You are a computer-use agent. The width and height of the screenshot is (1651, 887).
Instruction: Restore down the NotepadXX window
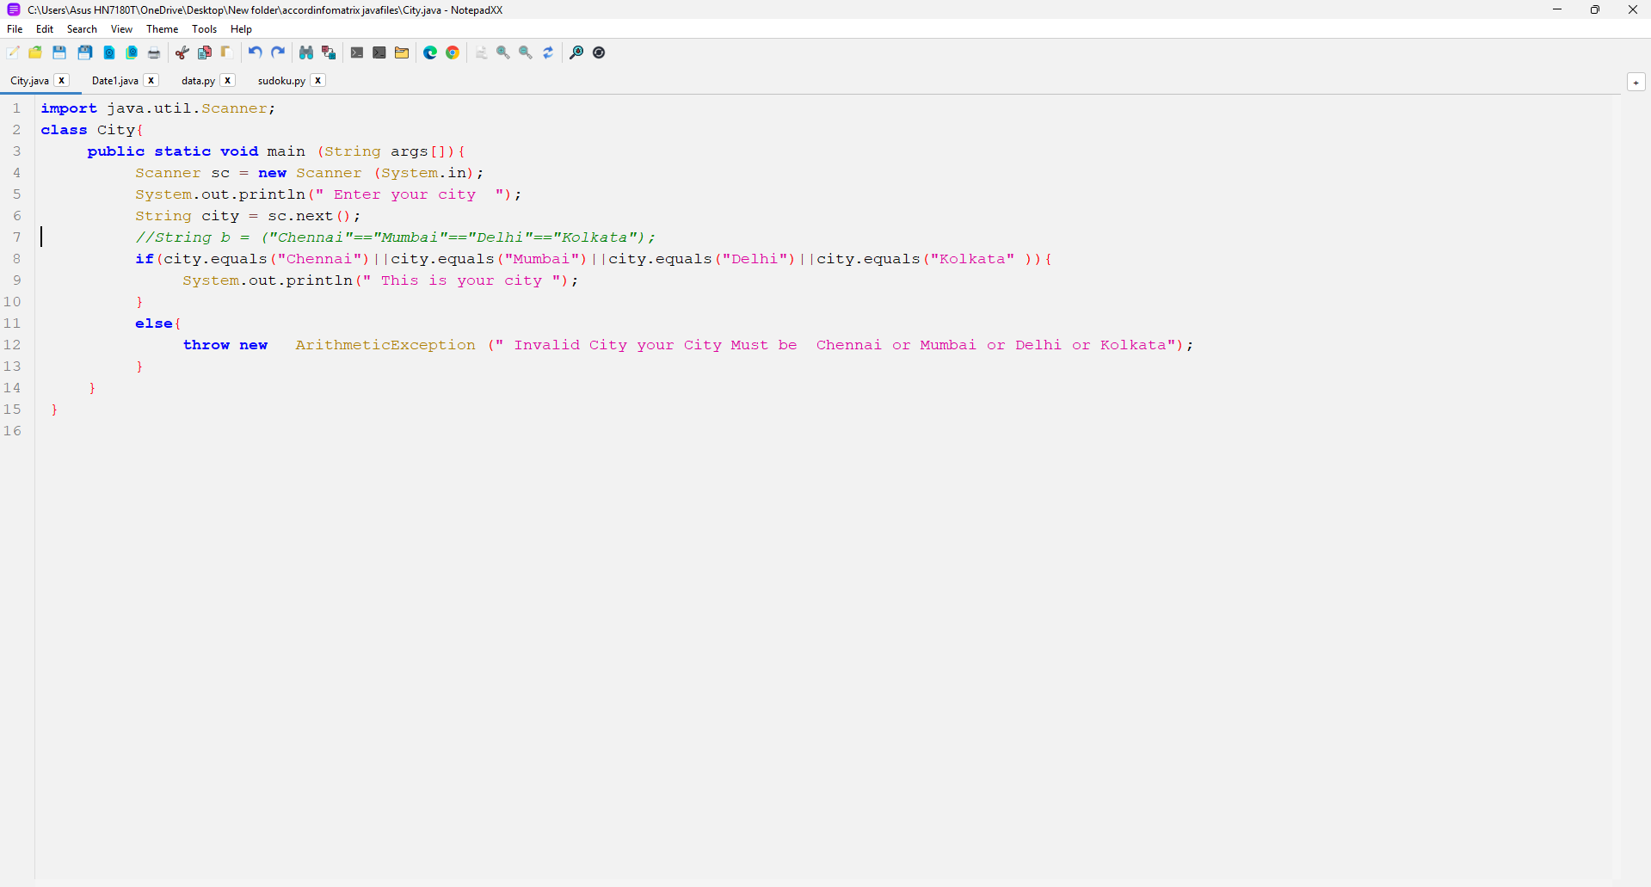pos(1595,9)
